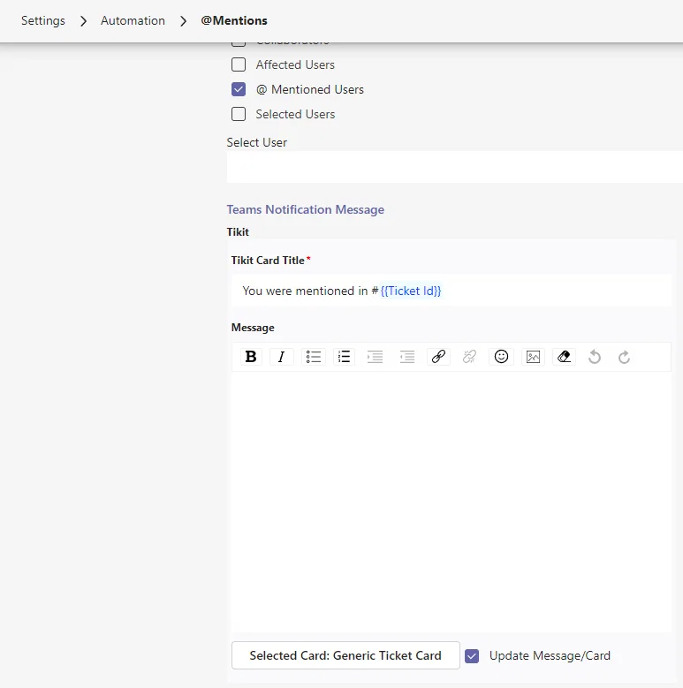
Task: Undo the last edit in Message
Action: (595, 357)
